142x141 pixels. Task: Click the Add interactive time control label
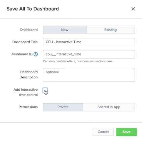[26, 92]
